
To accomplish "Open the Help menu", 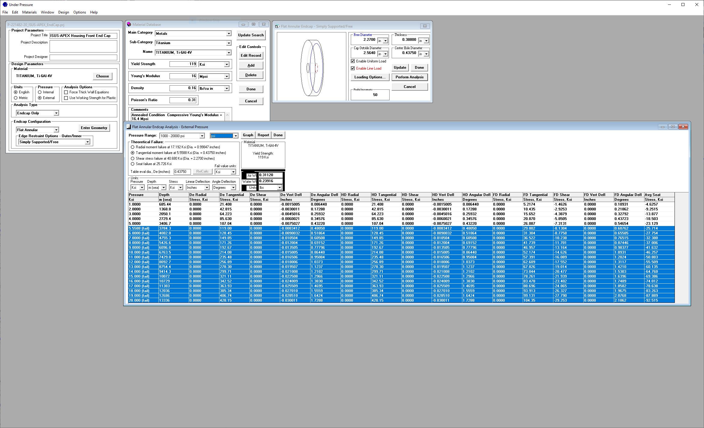I will (x=94, y=12).
